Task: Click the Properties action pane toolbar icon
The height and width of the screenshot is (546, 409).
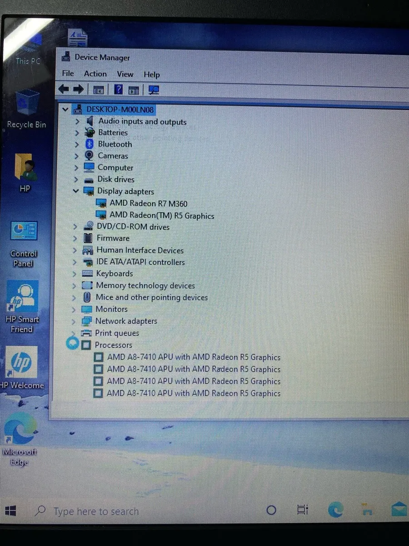Action: point(134,90)
